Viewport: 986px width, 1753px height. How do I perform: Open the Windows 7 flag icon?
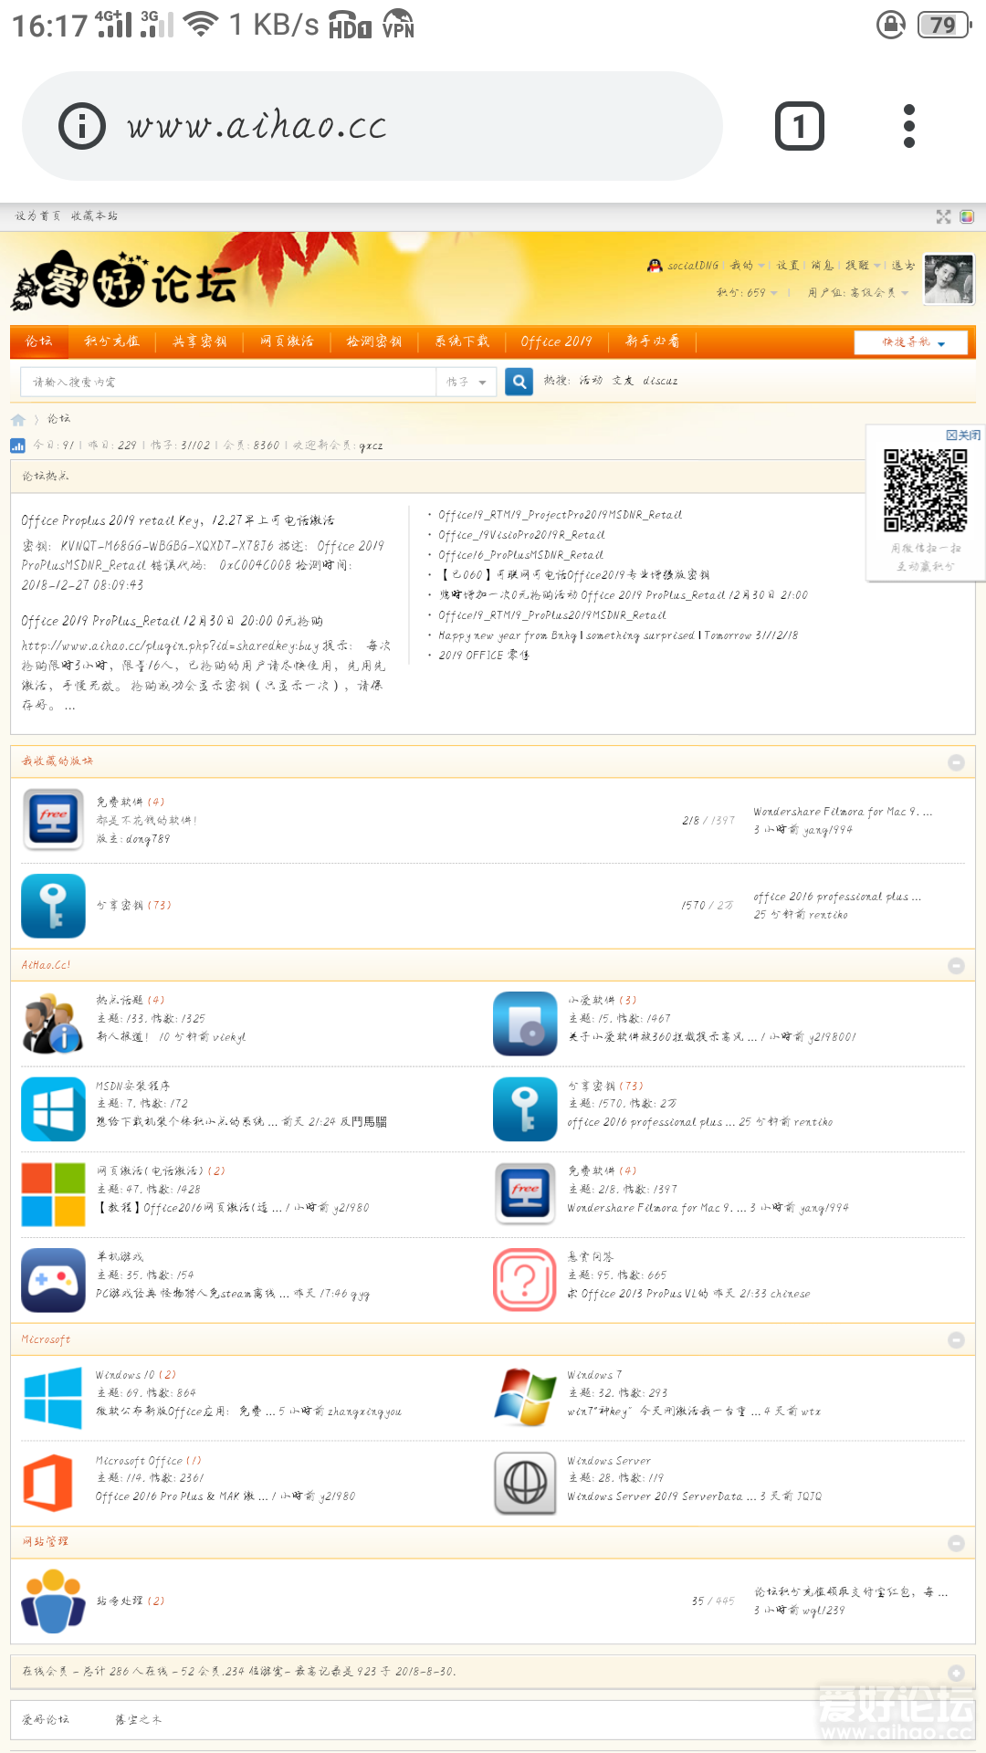pyautogui.click(x=525, y=1397)
